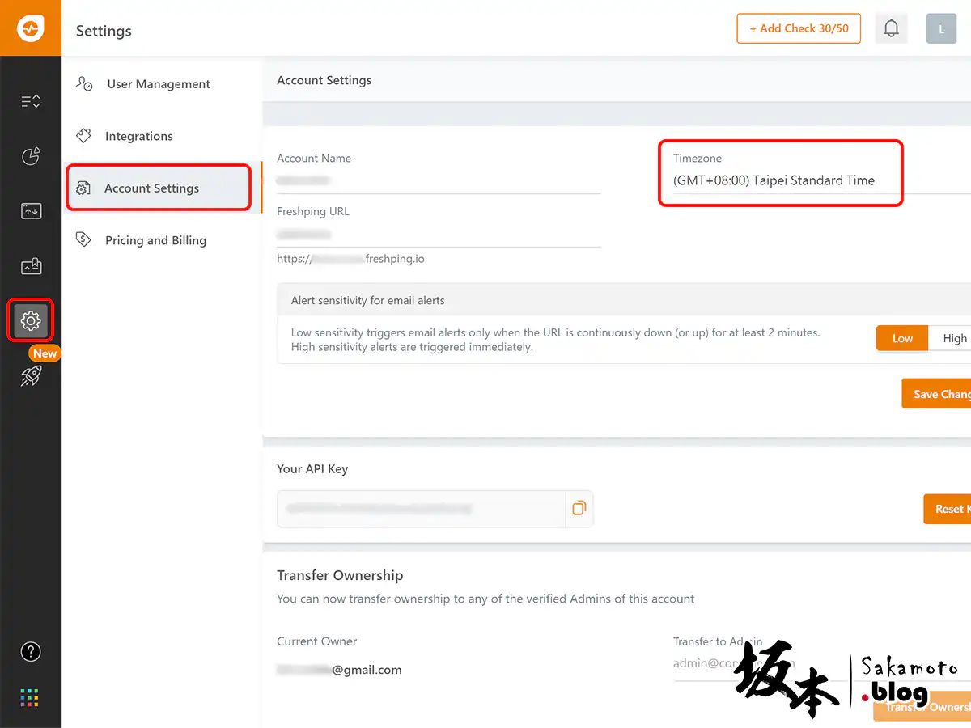Open the user avatar menu
This screenshot has width=971, height=728.
(x=941, y=29)
